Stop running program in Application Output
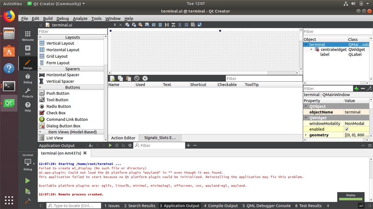The image size is (373, 209). coord(117,145)
